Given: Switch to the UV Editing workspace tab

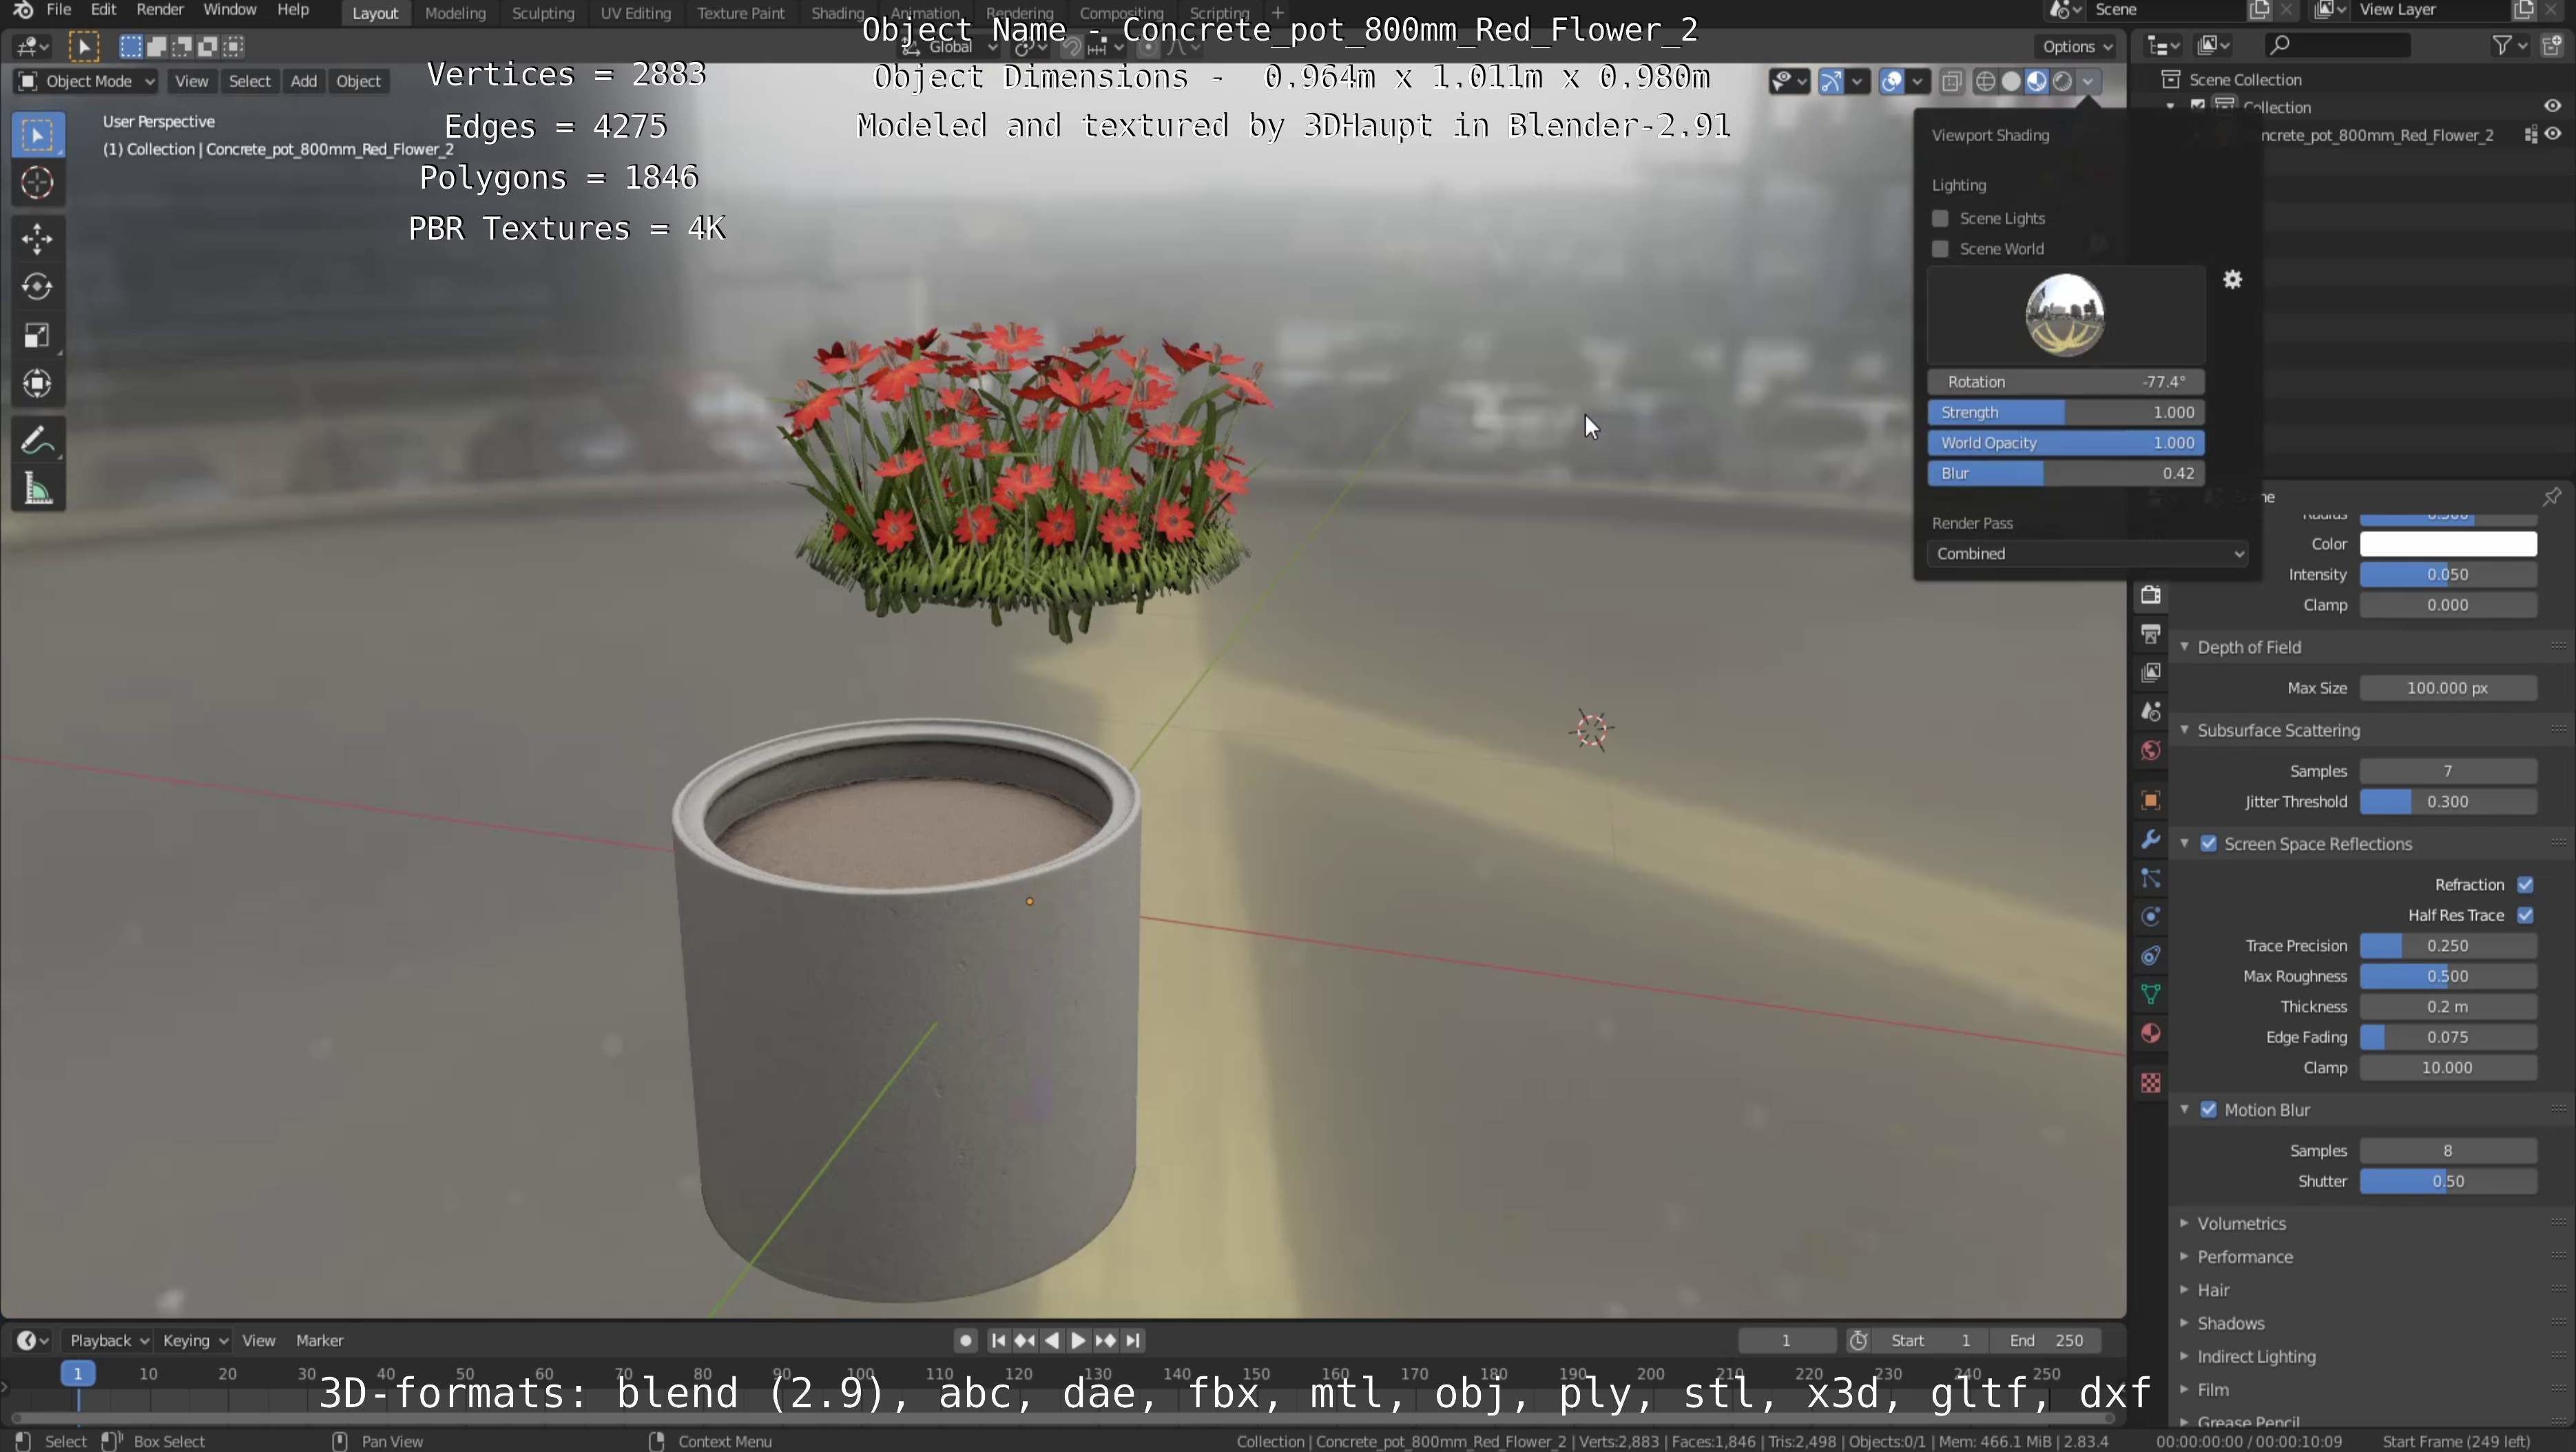Looking at the screenshot, I should [635, 13].
